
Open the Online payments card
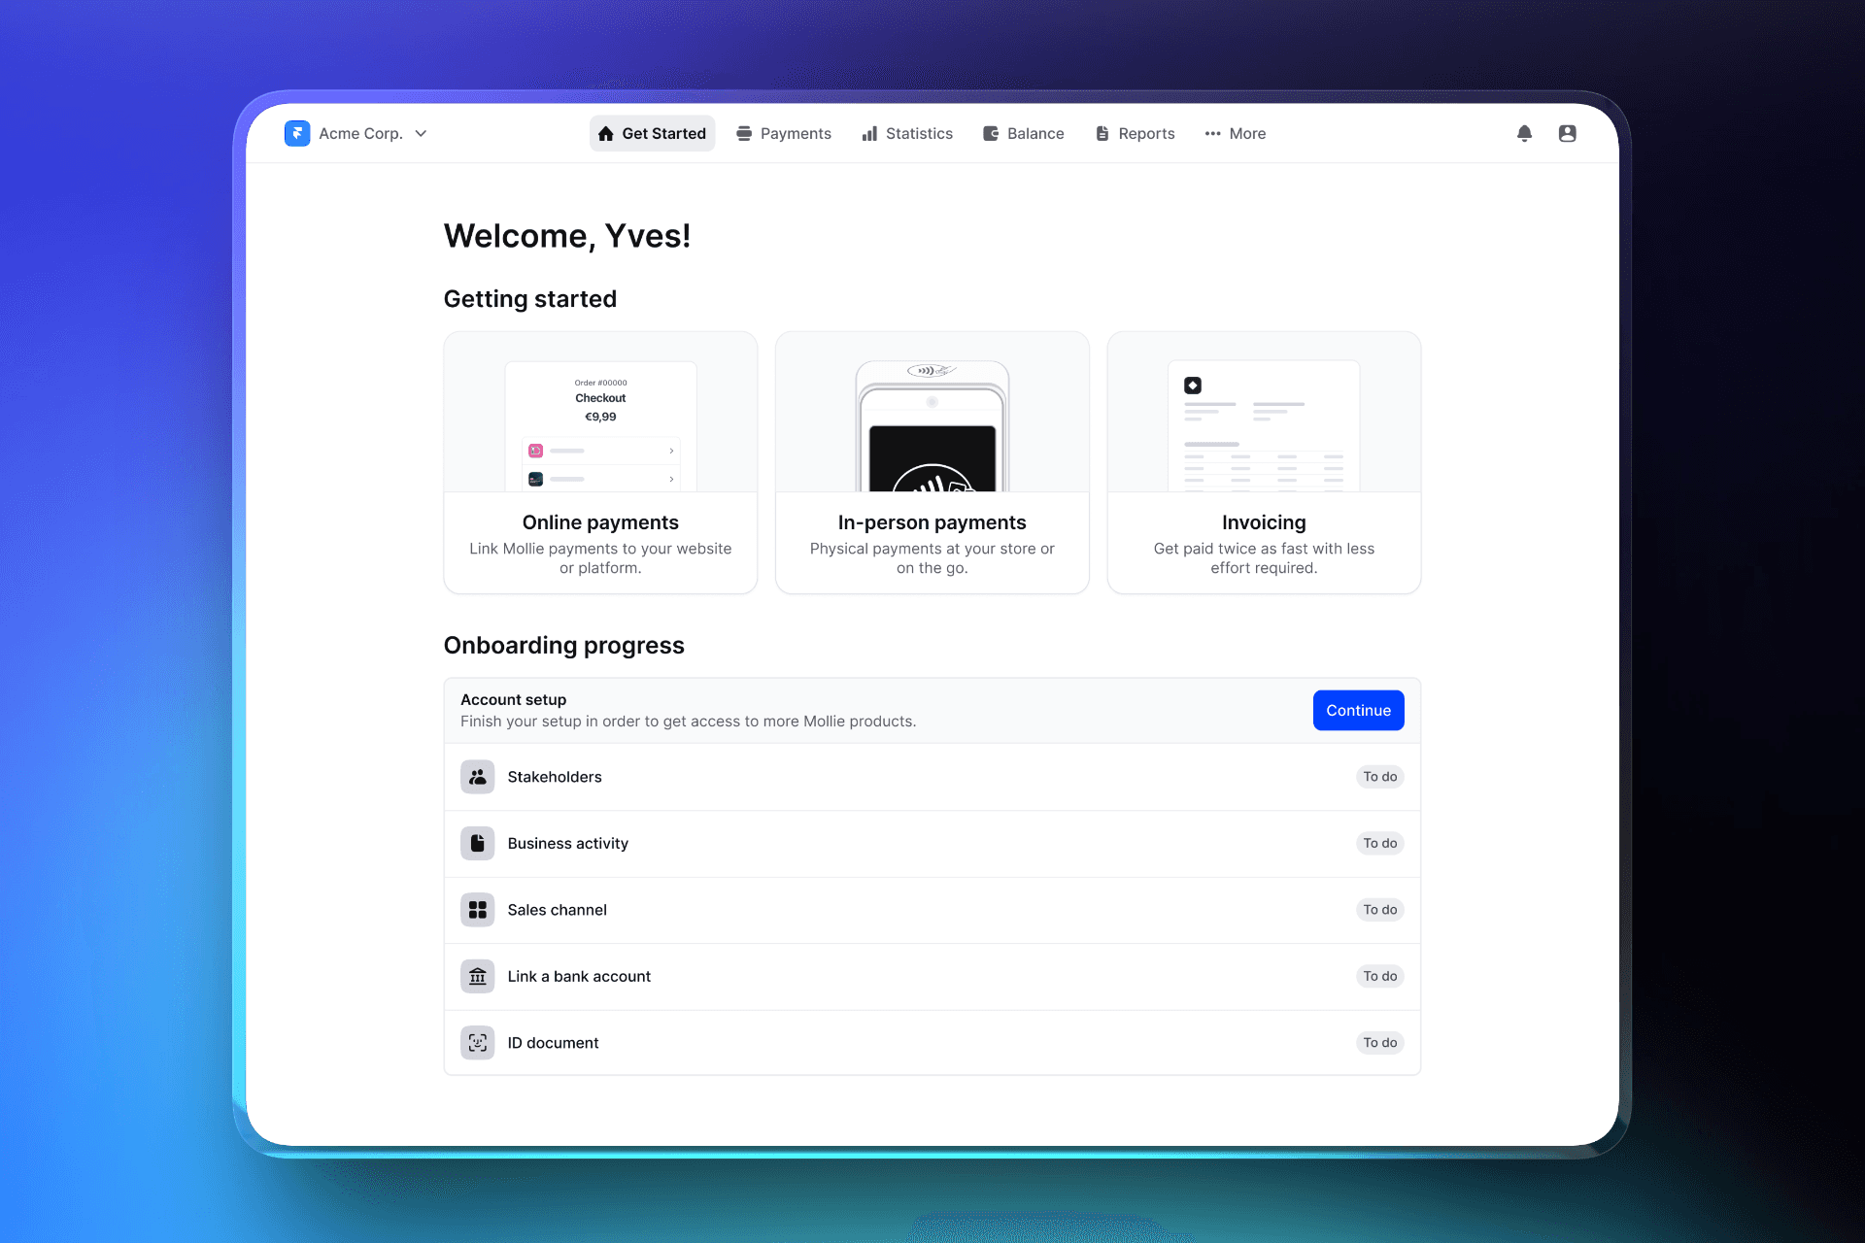tap(600, 462)
